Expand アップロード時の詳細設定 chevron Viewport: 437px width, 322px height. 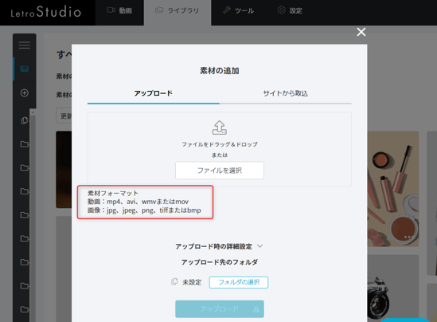[x=259, y=246]
